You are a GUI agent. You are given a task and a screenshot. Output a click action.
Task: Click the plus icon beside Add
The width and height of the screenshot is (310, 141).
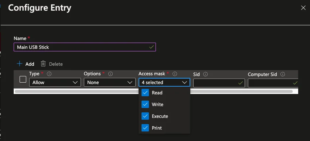[20, 64]
